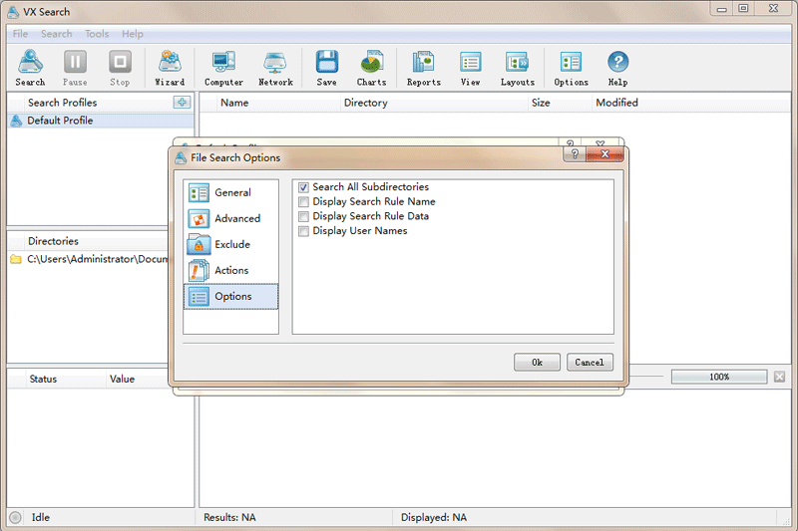Cancel the File Search Options dialog

point(590,363)
